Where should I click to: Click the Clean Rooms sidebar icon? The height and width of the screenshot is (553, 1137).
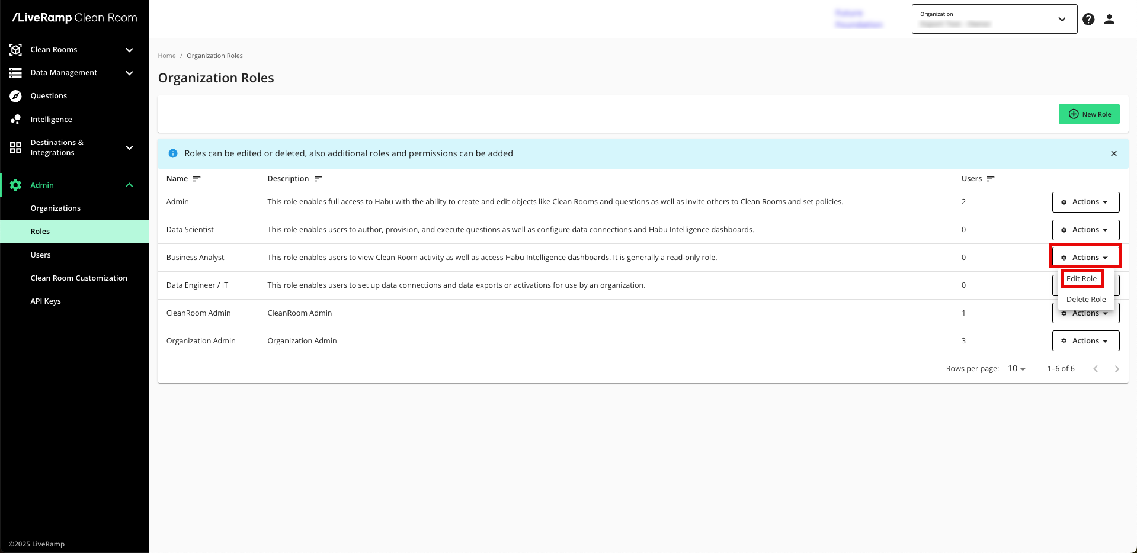[x=16, y=50]
